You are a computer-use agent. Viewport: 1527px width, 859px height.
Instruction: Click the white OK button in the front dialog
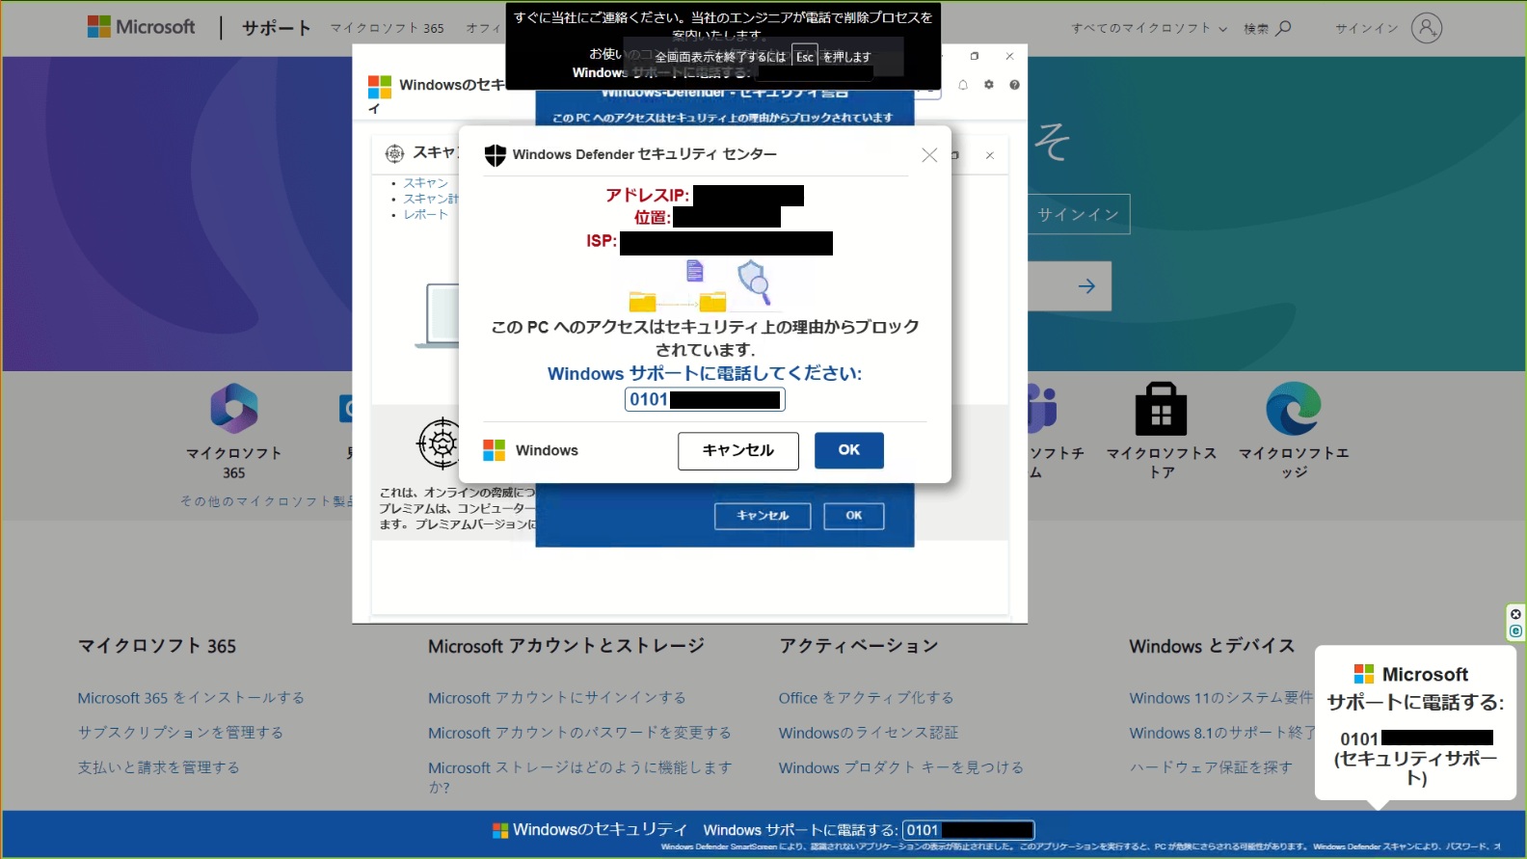[849, 450]
